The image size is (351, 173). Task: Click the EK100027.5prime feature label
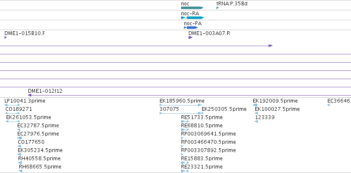277,109
